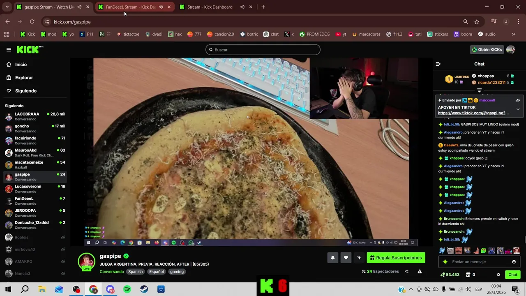Hide the pinned message with eye icon
Viewport: 526px width, 296px height.
tap(518, 100)
